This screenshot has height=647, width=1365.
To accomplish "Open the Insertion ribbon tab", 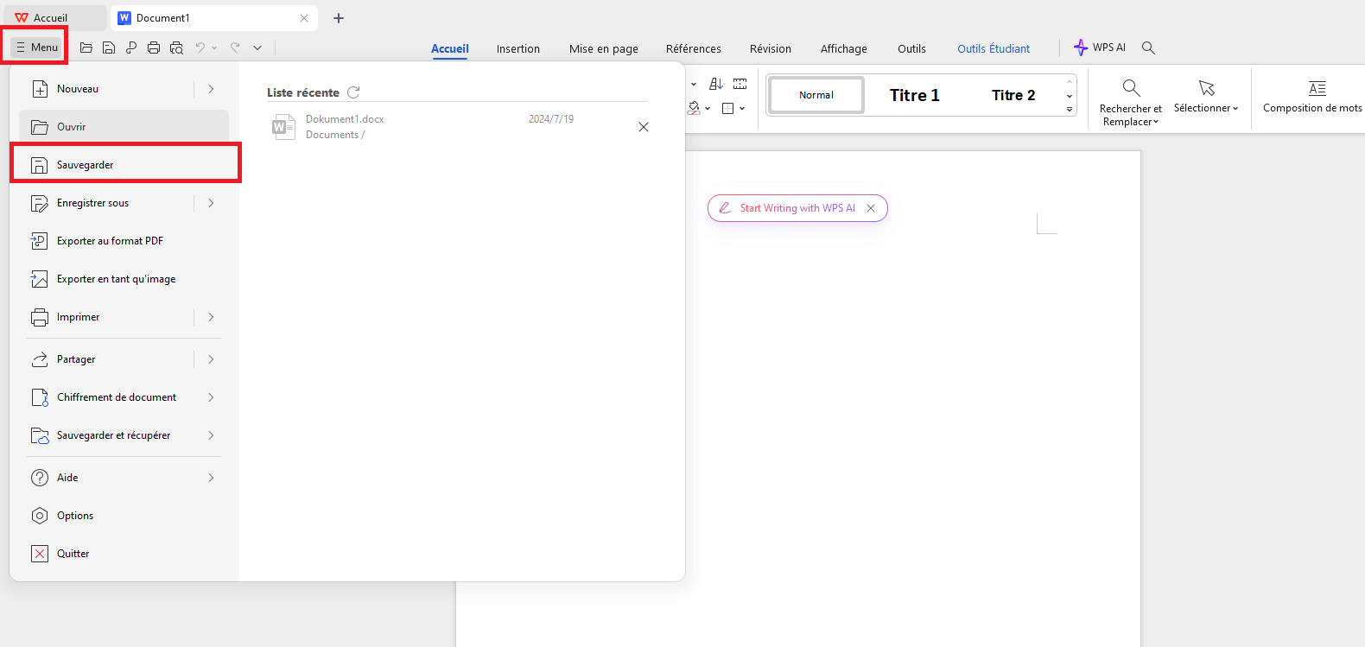I will 518,49.
